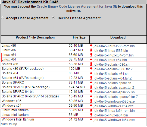147x127 pixels.
Task: Click the 15.49 MB file size value
Action: coord(76,96)
